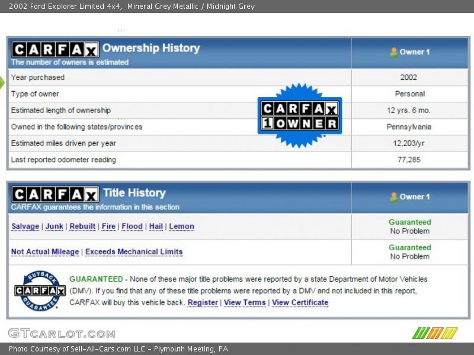Click the 12,203/yr value

coord(409,143)
